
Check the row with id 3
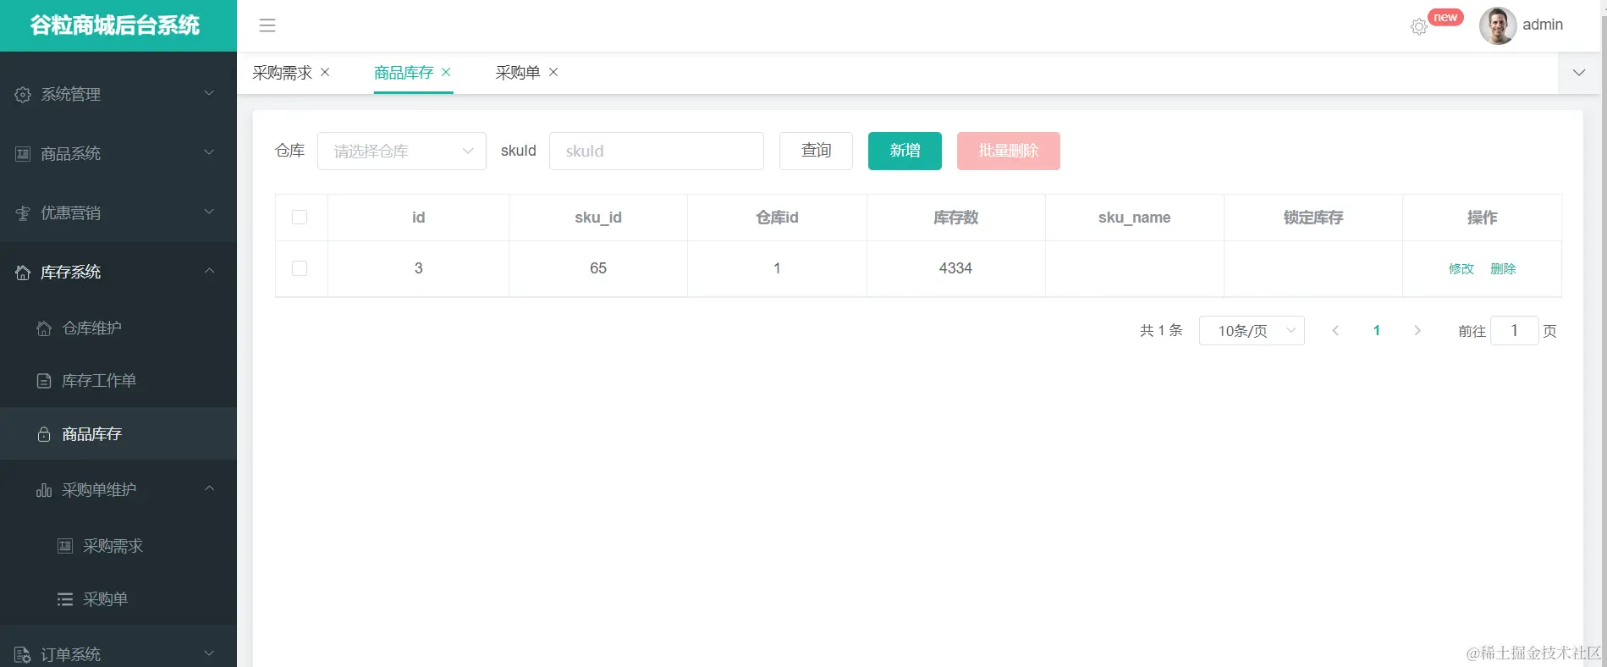coord(300,268)
